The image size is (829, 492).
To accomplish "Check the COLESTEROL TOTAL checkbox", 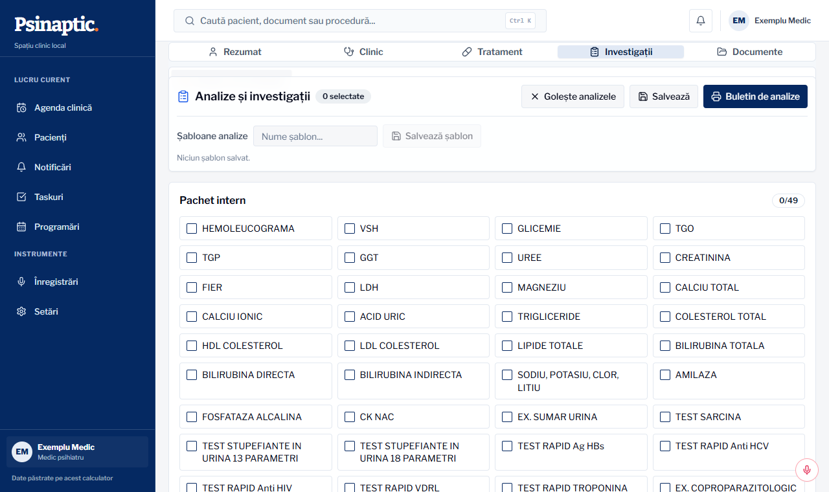I will [665, 317].
